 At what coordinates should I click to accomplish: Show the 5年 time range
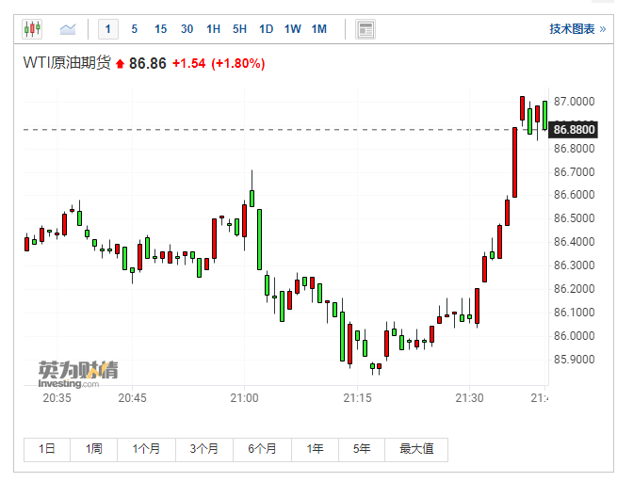[x=362, y=449]
